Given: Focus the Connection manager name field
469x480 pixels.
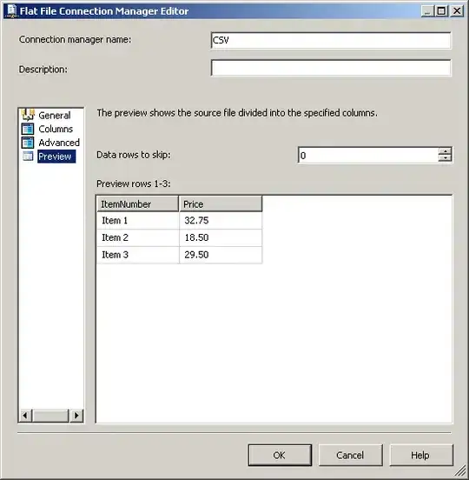Looking at the screenshot, I should 331,40.
